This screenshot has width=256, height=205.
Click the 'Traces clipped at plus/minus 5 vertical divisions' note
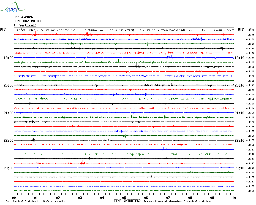point(177,201)
